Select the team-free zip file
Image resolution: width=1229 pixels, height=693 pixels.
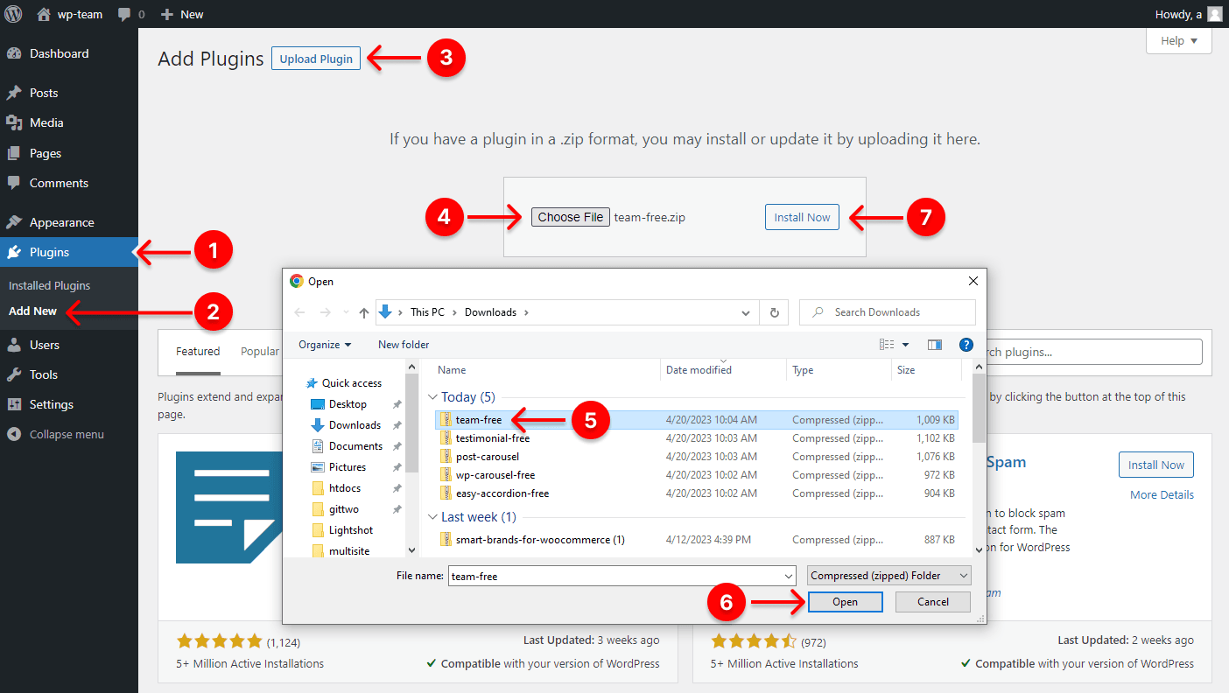(x=696, y=420)
